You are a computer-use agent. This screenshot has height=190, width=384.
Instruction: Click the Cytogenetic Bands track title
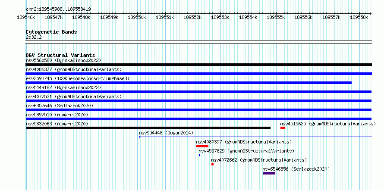(51, 32)
